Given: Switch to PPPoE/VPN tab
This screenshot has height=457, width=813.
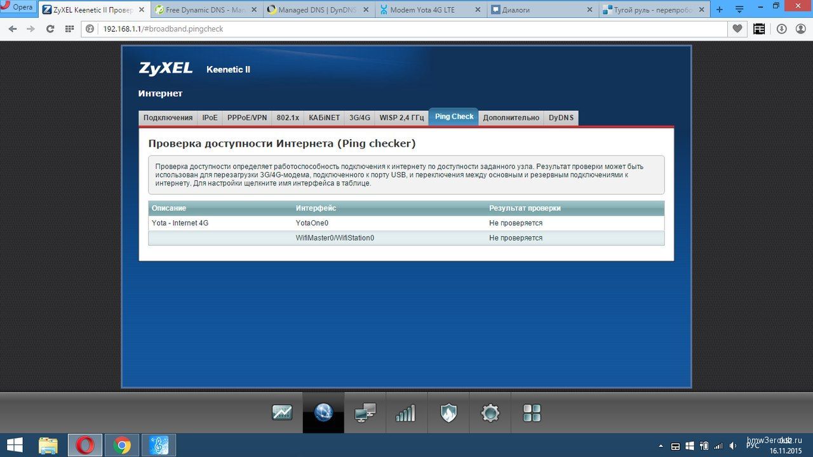Looking at the screenshot, I should point(247,117).
